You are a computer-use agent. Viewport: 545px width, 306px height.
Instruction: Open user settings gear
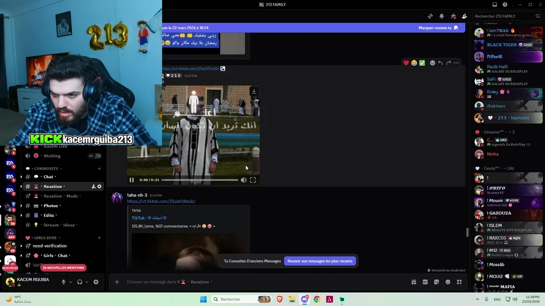(x=96, y=282)
